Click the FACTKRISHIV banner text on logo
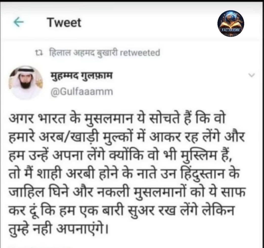The height and width of the screenshot is (248, 264). point(231,30)
